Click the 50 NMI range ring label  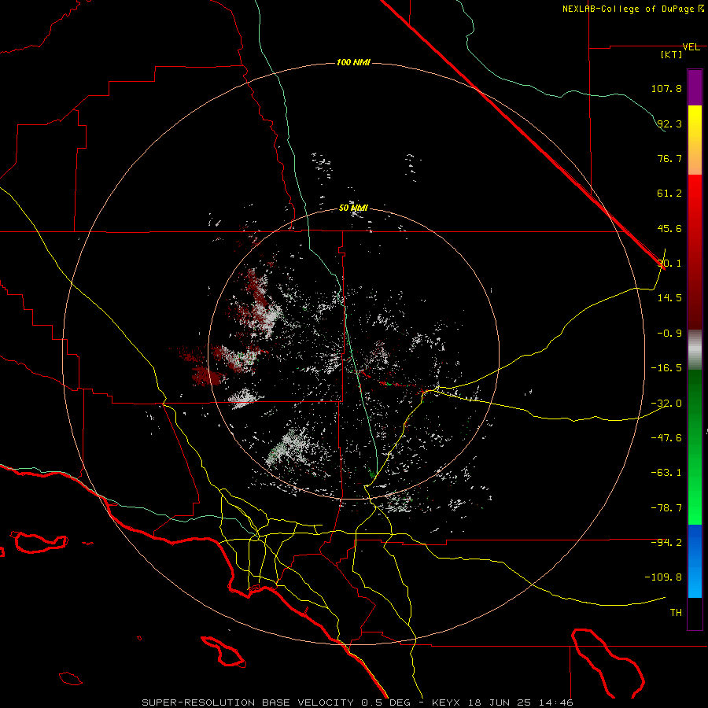point(353,208)
